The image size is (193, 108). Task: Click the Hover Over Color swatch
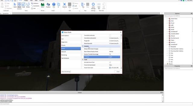110,68
